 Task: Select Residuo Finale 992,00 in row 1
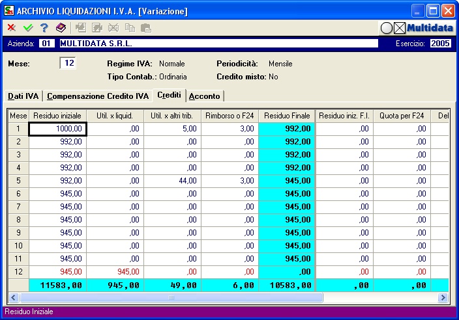287,129
